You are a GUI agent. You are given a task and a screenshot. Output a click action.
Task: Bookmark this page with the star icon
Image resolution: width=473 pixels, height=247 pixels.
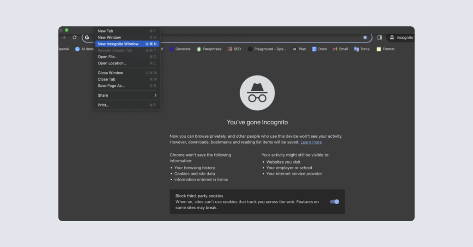pyautogui.click(x=365, y=37)
